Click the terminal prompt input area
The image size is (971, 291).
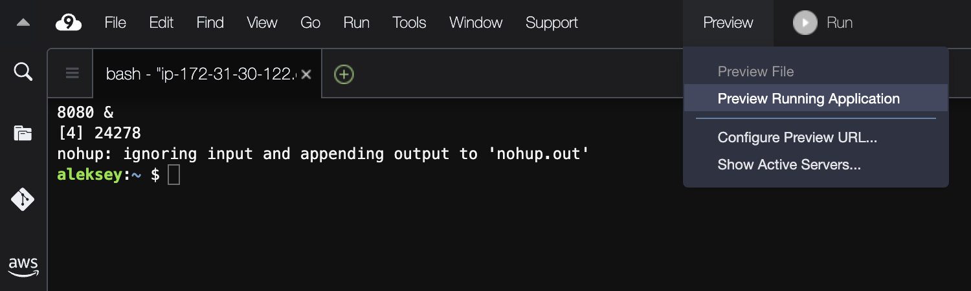173,175
